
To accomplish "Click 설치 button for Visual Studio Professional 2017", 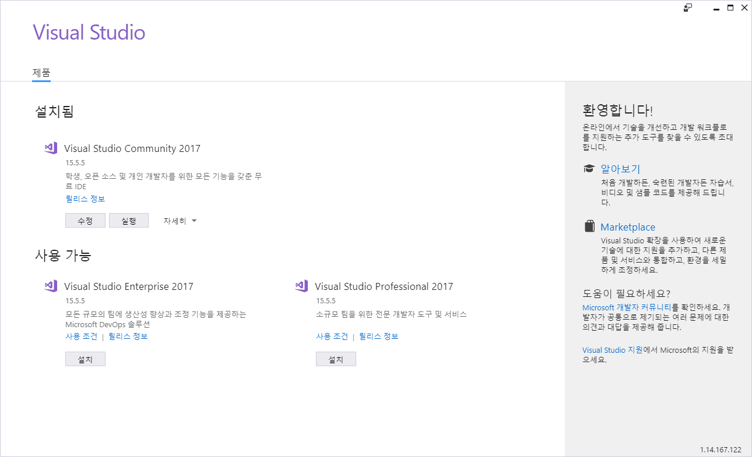I will pyautogui.click(x=336, y=359).
